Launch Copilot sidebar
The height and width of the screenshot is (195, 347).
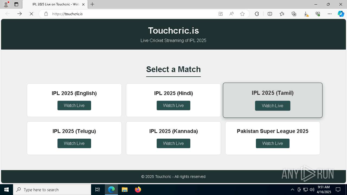pos(341,14)
